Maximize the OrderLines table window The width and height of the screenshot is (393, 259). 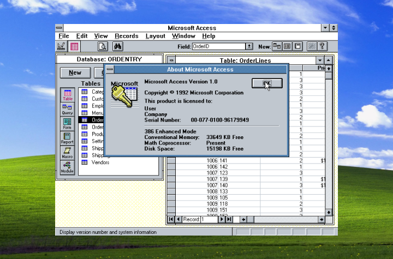[x=329, y=61]
